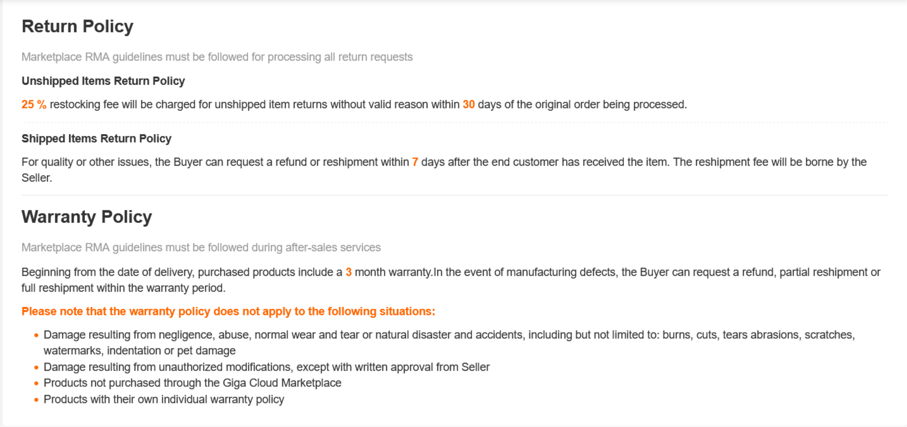Click the orange bullet dot beside Giga Cloud line
907x427 pixels.
36,383
